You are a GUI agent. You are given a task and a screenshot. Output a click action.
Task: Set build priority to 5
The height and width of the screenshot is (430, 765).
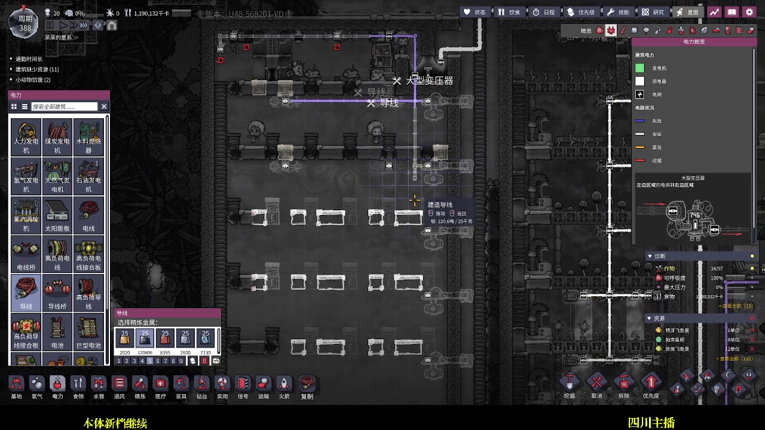(149, 361)
